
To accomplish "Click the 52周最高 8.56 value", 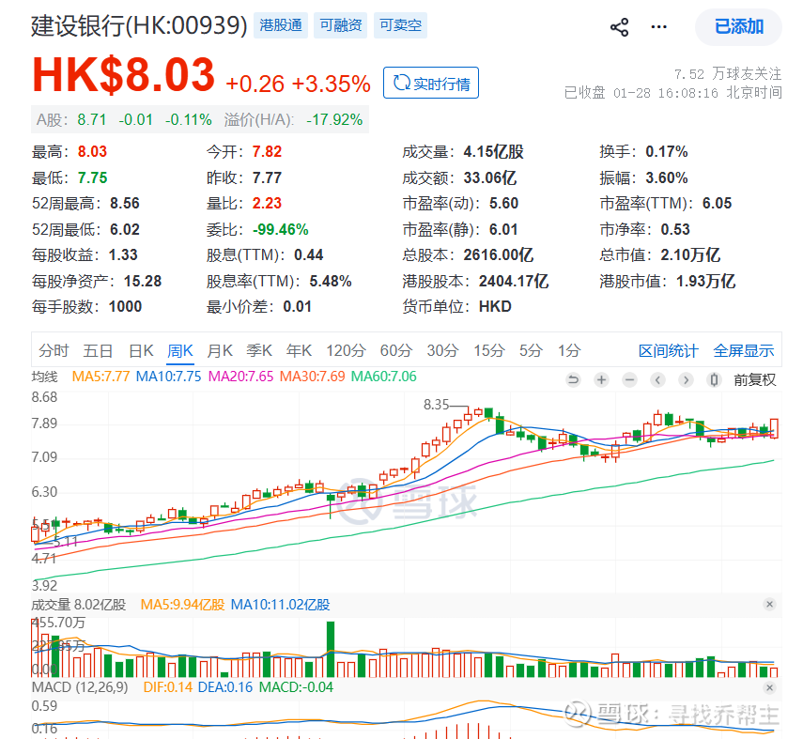I will pyautogui.click(x=125, y=204).
